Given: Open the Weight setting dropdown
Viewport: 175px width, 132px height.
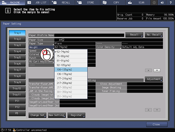Looking at the screenshot, I should tap(41, 47).
